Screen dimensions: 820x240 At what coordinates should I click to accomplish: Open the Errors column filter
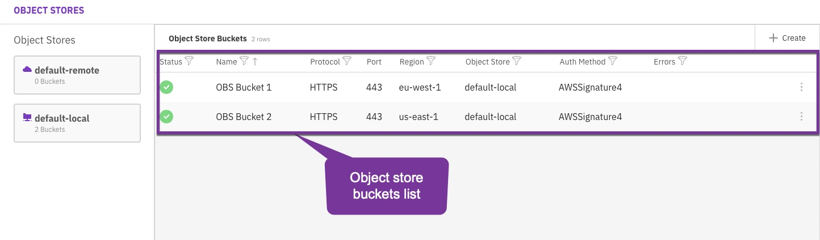pos(683,61)
